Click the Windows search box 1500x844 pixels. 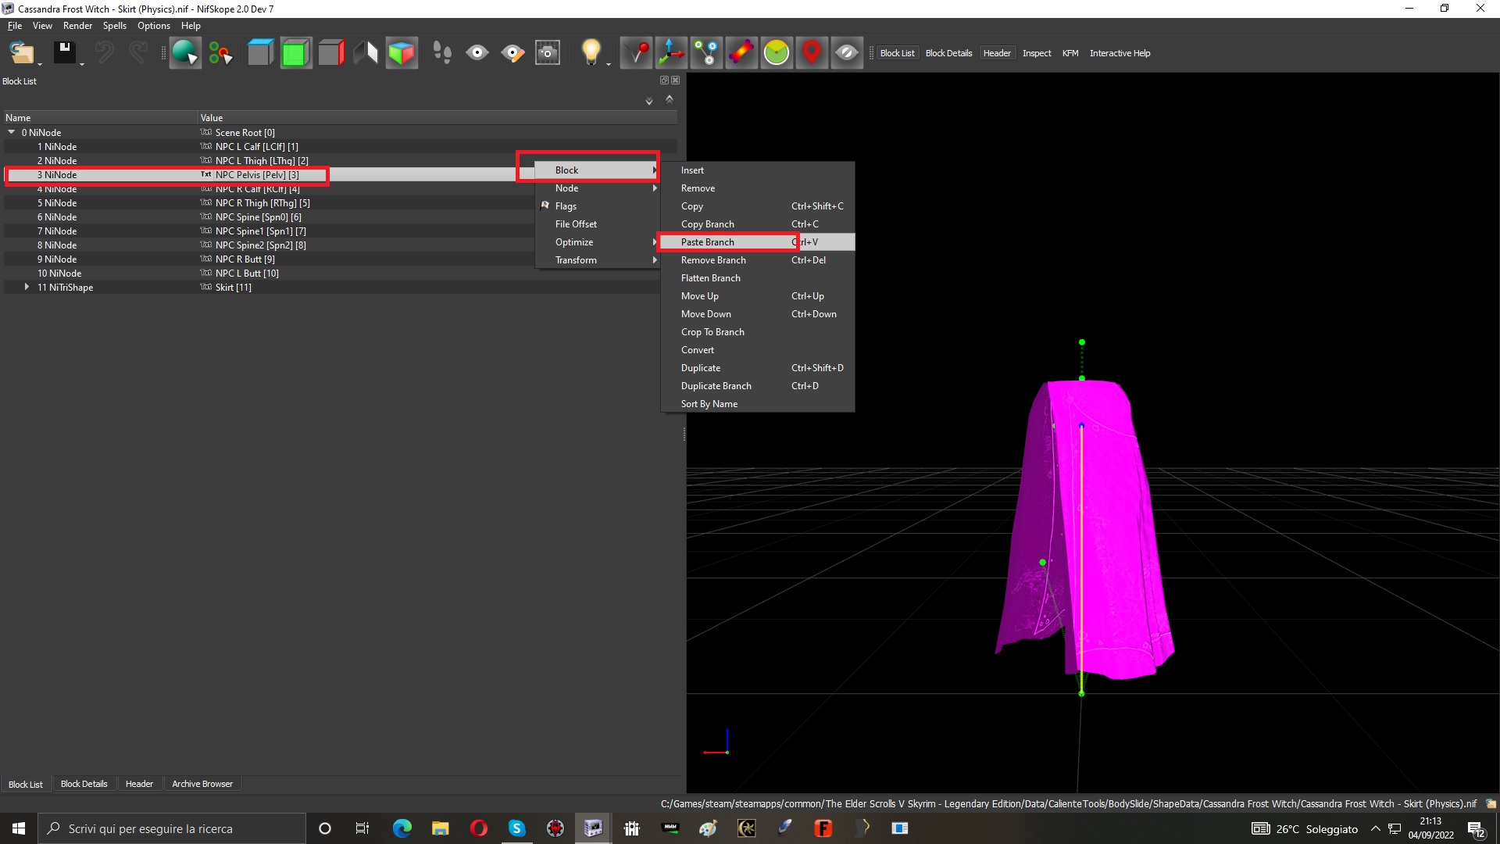tap(172, 828)
